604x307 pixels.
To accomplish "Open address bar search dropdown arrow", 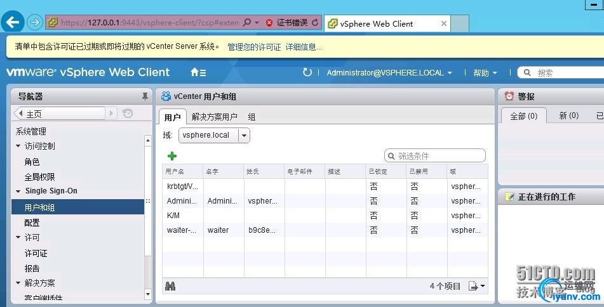I will tap(257, 23).
